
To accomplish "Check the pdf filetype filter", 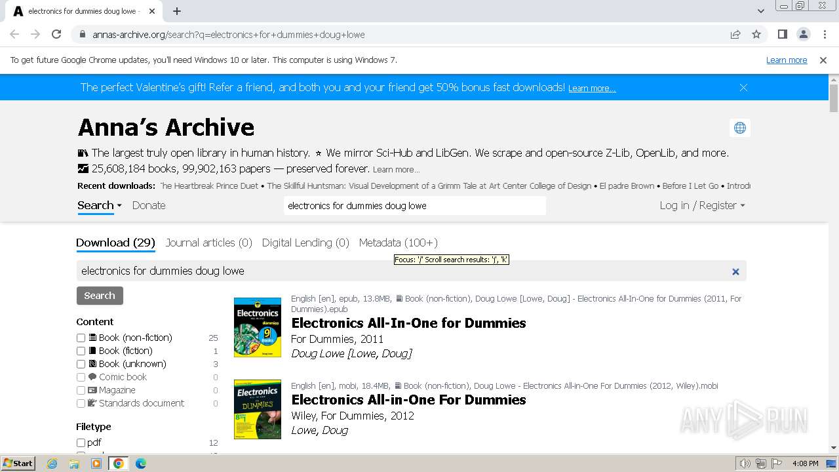I will 81,443.
